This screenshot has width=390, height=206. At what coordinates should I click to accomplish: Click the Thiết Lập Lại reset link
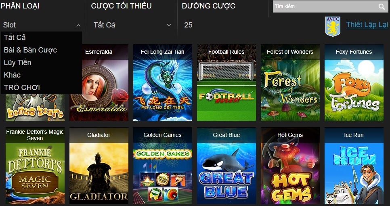pyautogui.click(x=367, y=25)
